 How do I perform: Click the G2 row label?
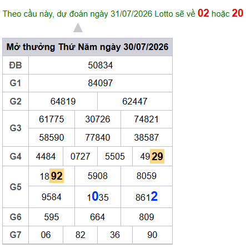tap(16, 101)
